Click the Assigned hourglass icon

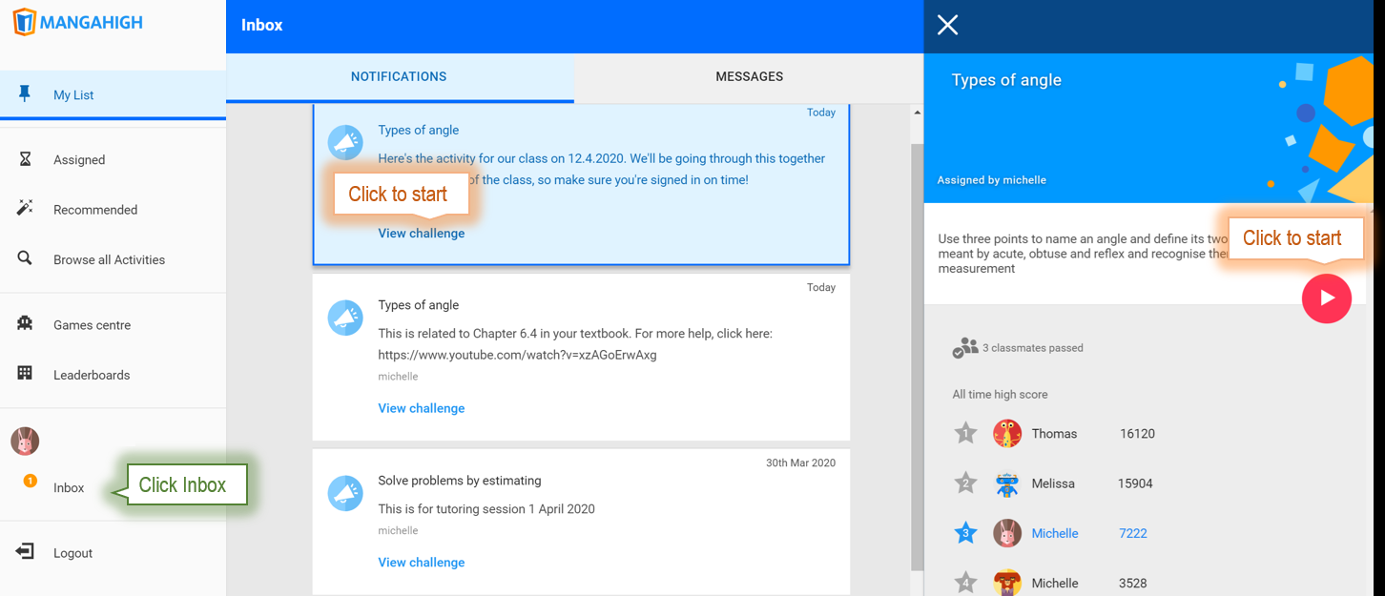coord(25,159)
